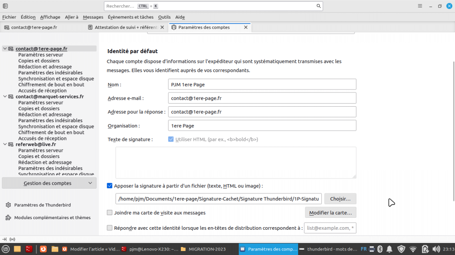Collapse the referweb@live.fr account tree
Image resolution: width=455 pixels, height=255 pixels.
[5, 144]
